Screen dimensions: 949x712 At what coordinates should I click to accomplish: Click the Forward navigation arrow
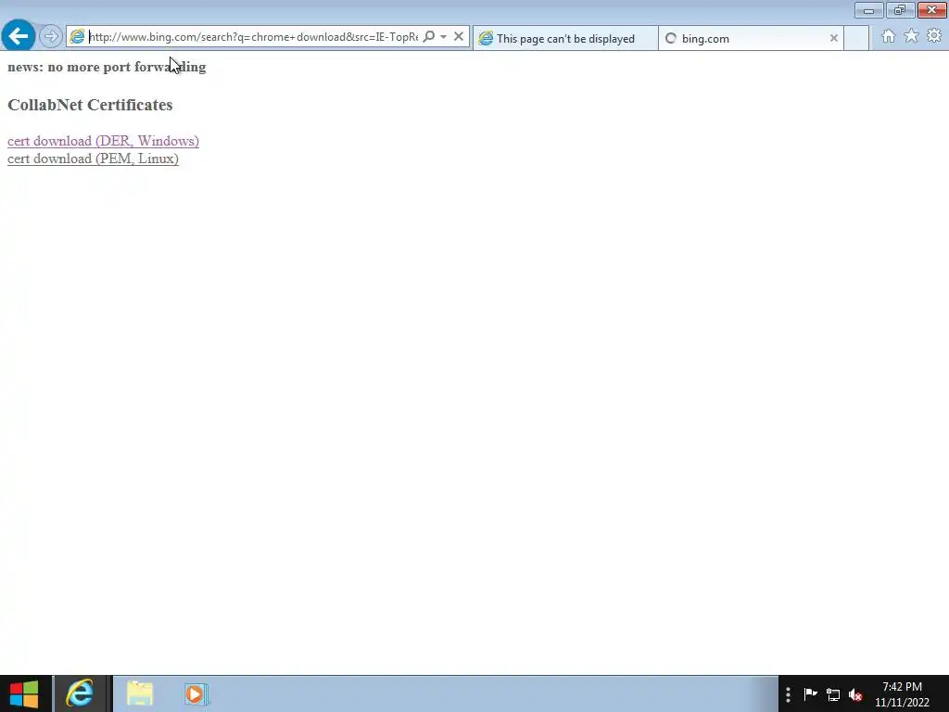click(51, 36)
